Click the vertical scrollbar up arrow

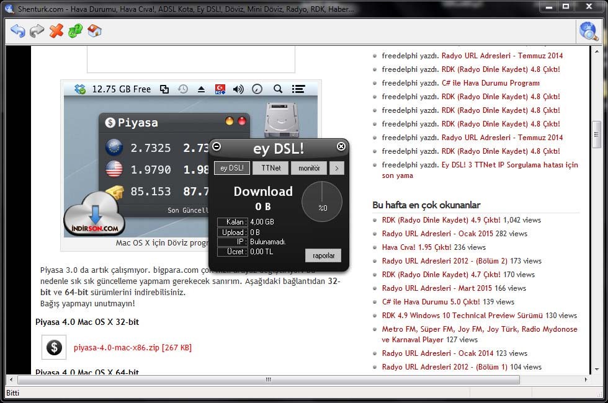tap(596, 51)
